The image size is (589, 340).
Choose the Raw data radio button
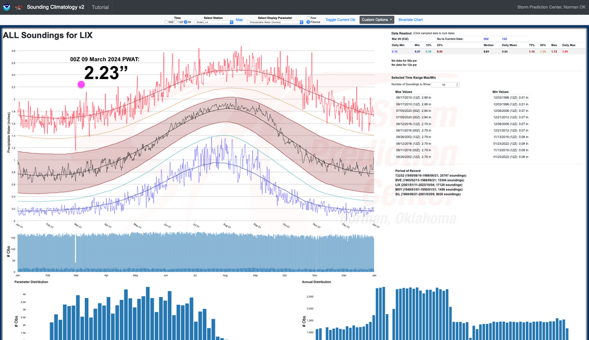click(x=308, y=18)
